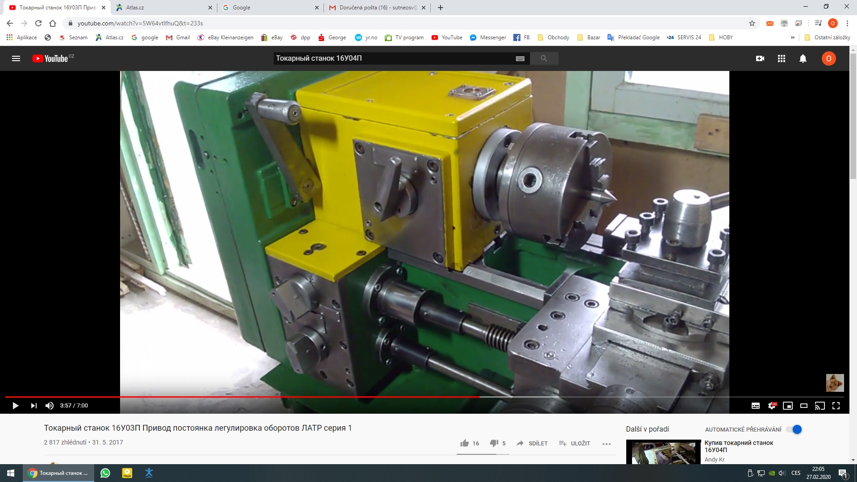Open video settings gear
This screenshot has width=857, height=482.
coord(772,406)
